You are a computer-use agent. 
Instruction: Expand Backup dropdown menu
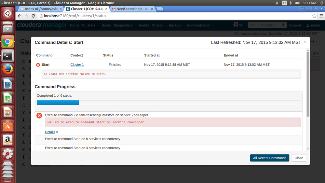pos(176,25)
